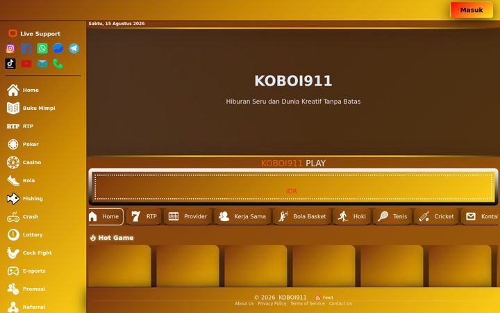The height and width of the screenshot is (313, 500).
Task: Open the Telegram contact icon
Action: point(74,48)
